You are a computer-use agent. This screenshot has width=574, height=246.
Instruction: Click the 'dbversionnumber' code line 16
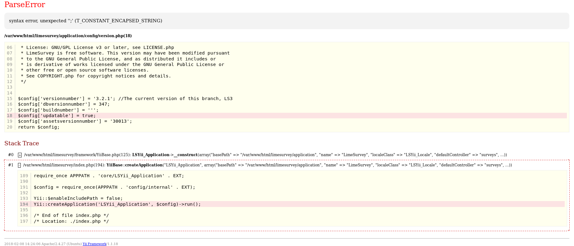point(64,104)
